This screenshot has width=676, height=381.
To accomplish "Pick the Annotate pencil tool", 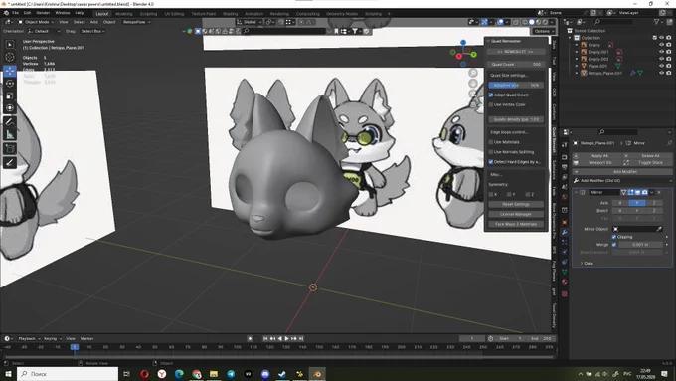I will (x=10, y=122).
